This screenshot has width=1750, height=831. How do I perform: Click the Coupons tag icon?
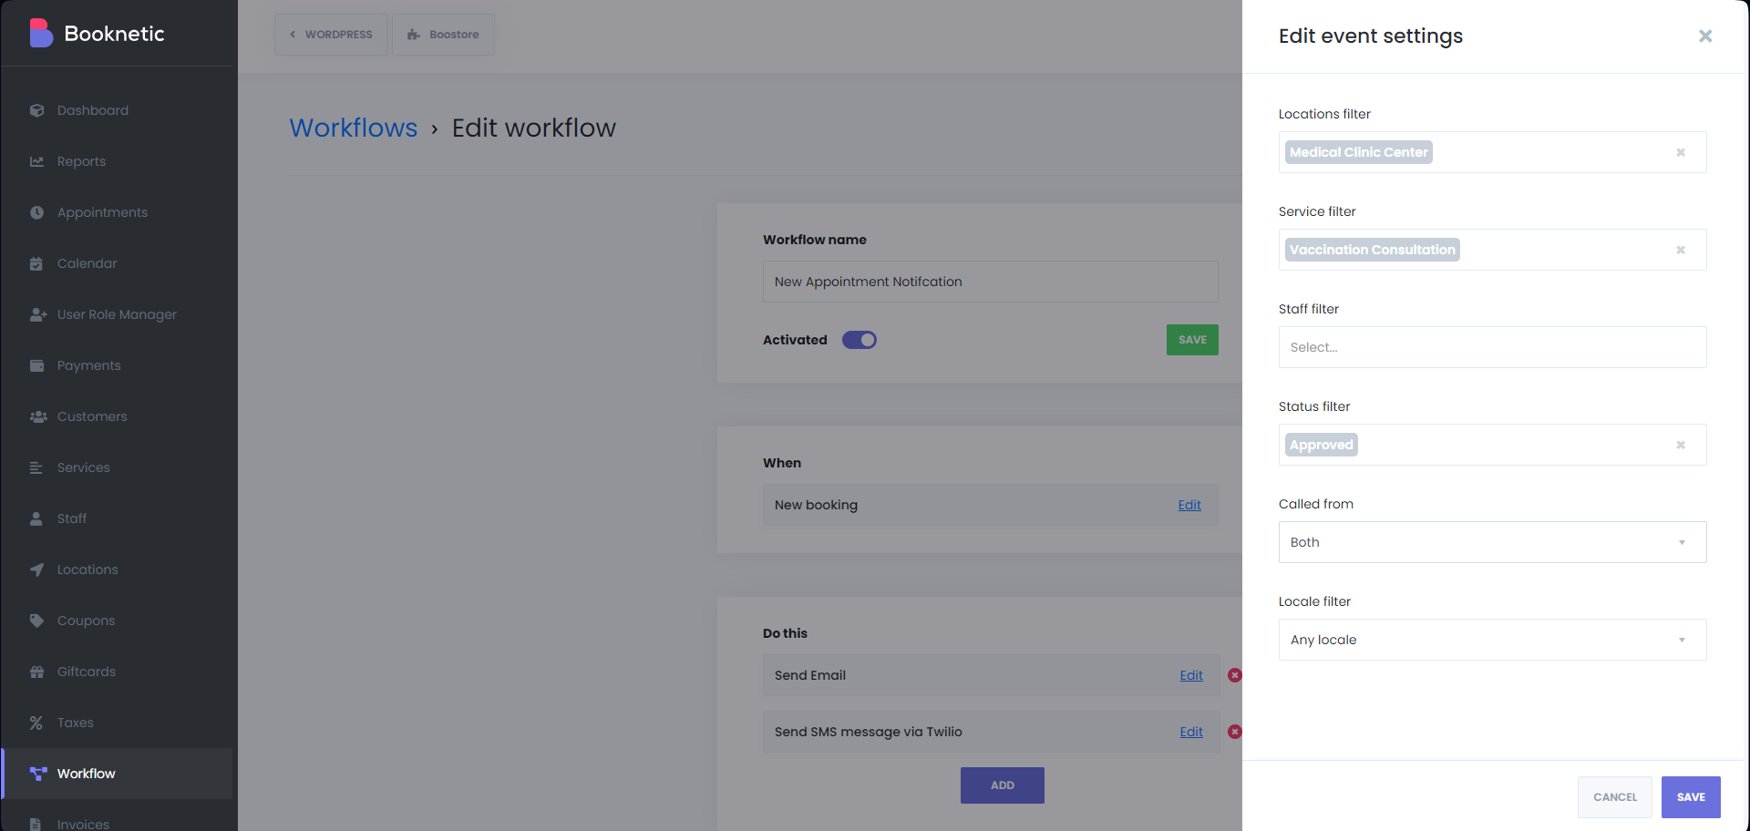tap(36, 621)
